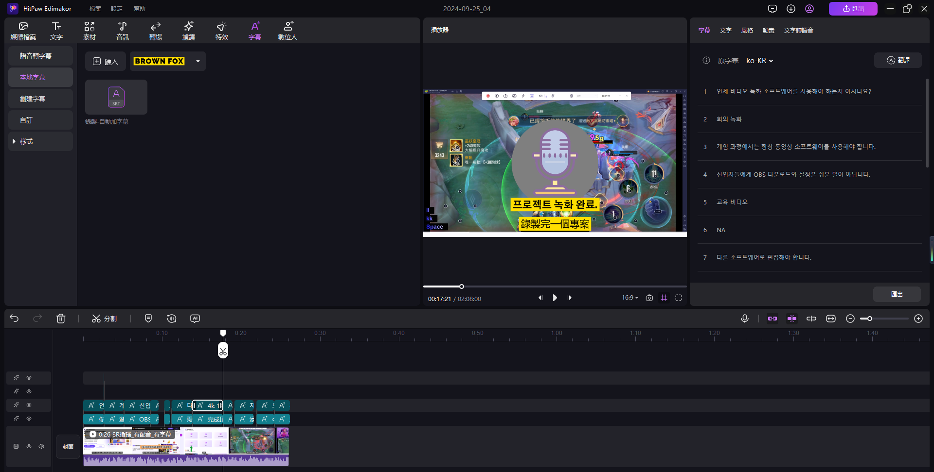Screen dimensions: 934x472
Task: Open the 特效 effects tool
Action: coord(222,31)
